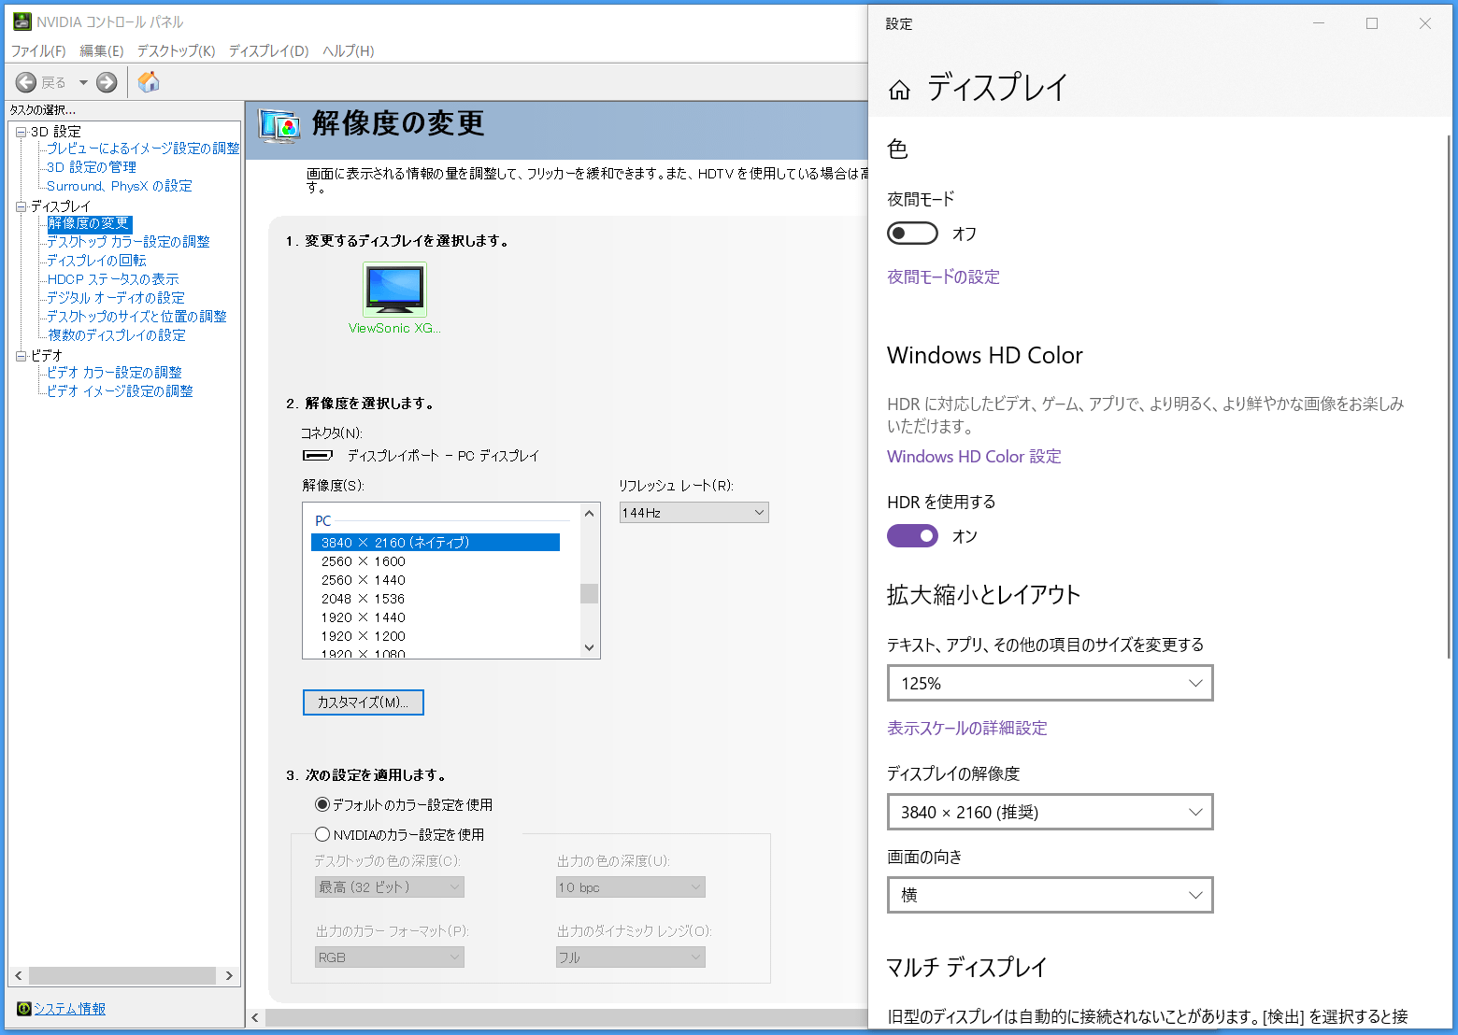Viewport: 1458px width, 1035px height.
Task: Select 2560 × 1440 resolution entry
Action: pos(364,580)
